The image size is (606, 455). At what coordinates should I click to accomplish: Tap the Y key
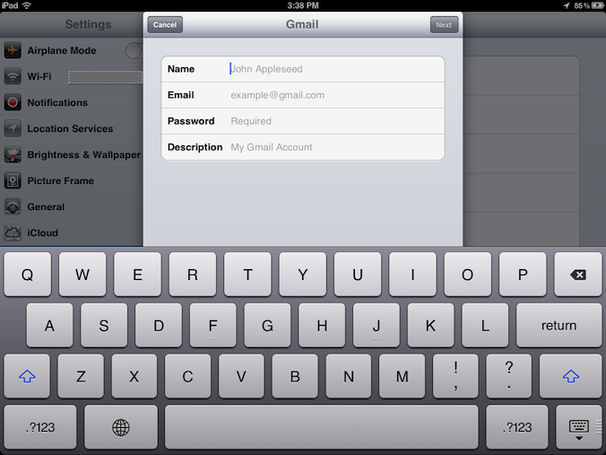(x=303, y=275)
